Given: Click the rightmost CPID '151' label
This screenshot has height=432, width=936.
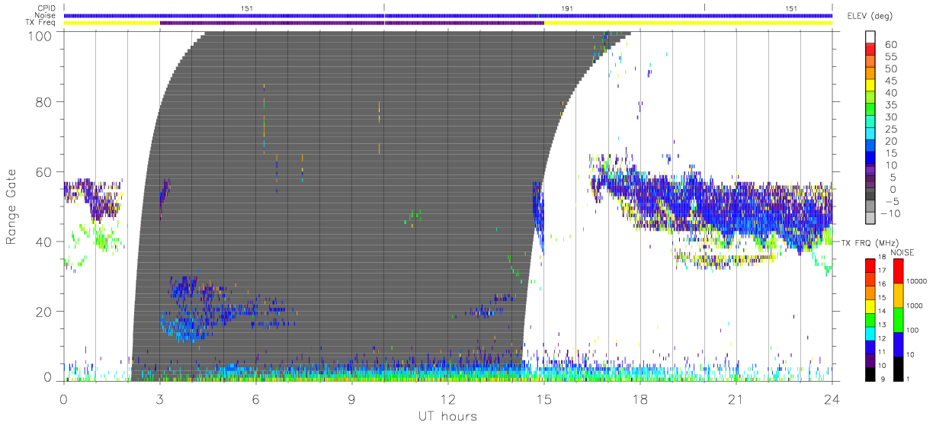Looking at the screenshot, I should coord(790,8).
